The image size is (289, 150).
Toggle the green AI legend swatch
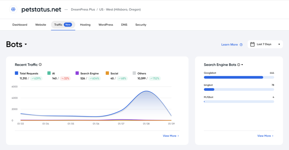[x=49, y=73]
